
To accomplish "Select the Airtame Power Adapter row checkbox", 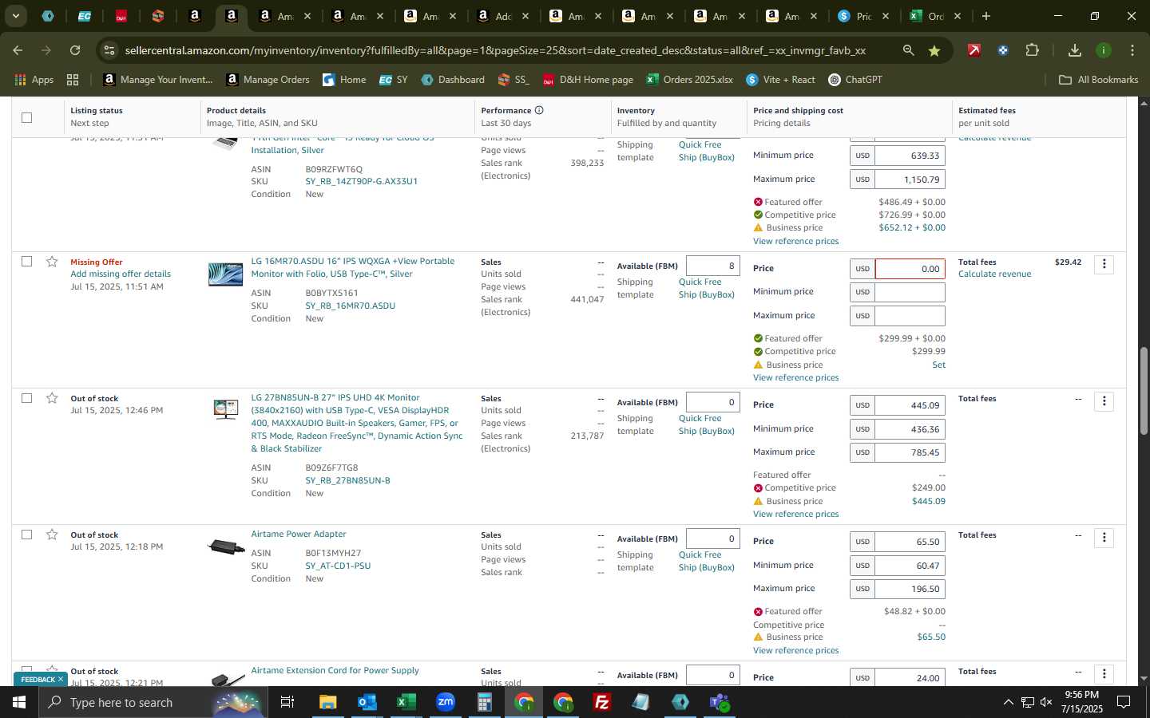I will (x=26, y=535).
